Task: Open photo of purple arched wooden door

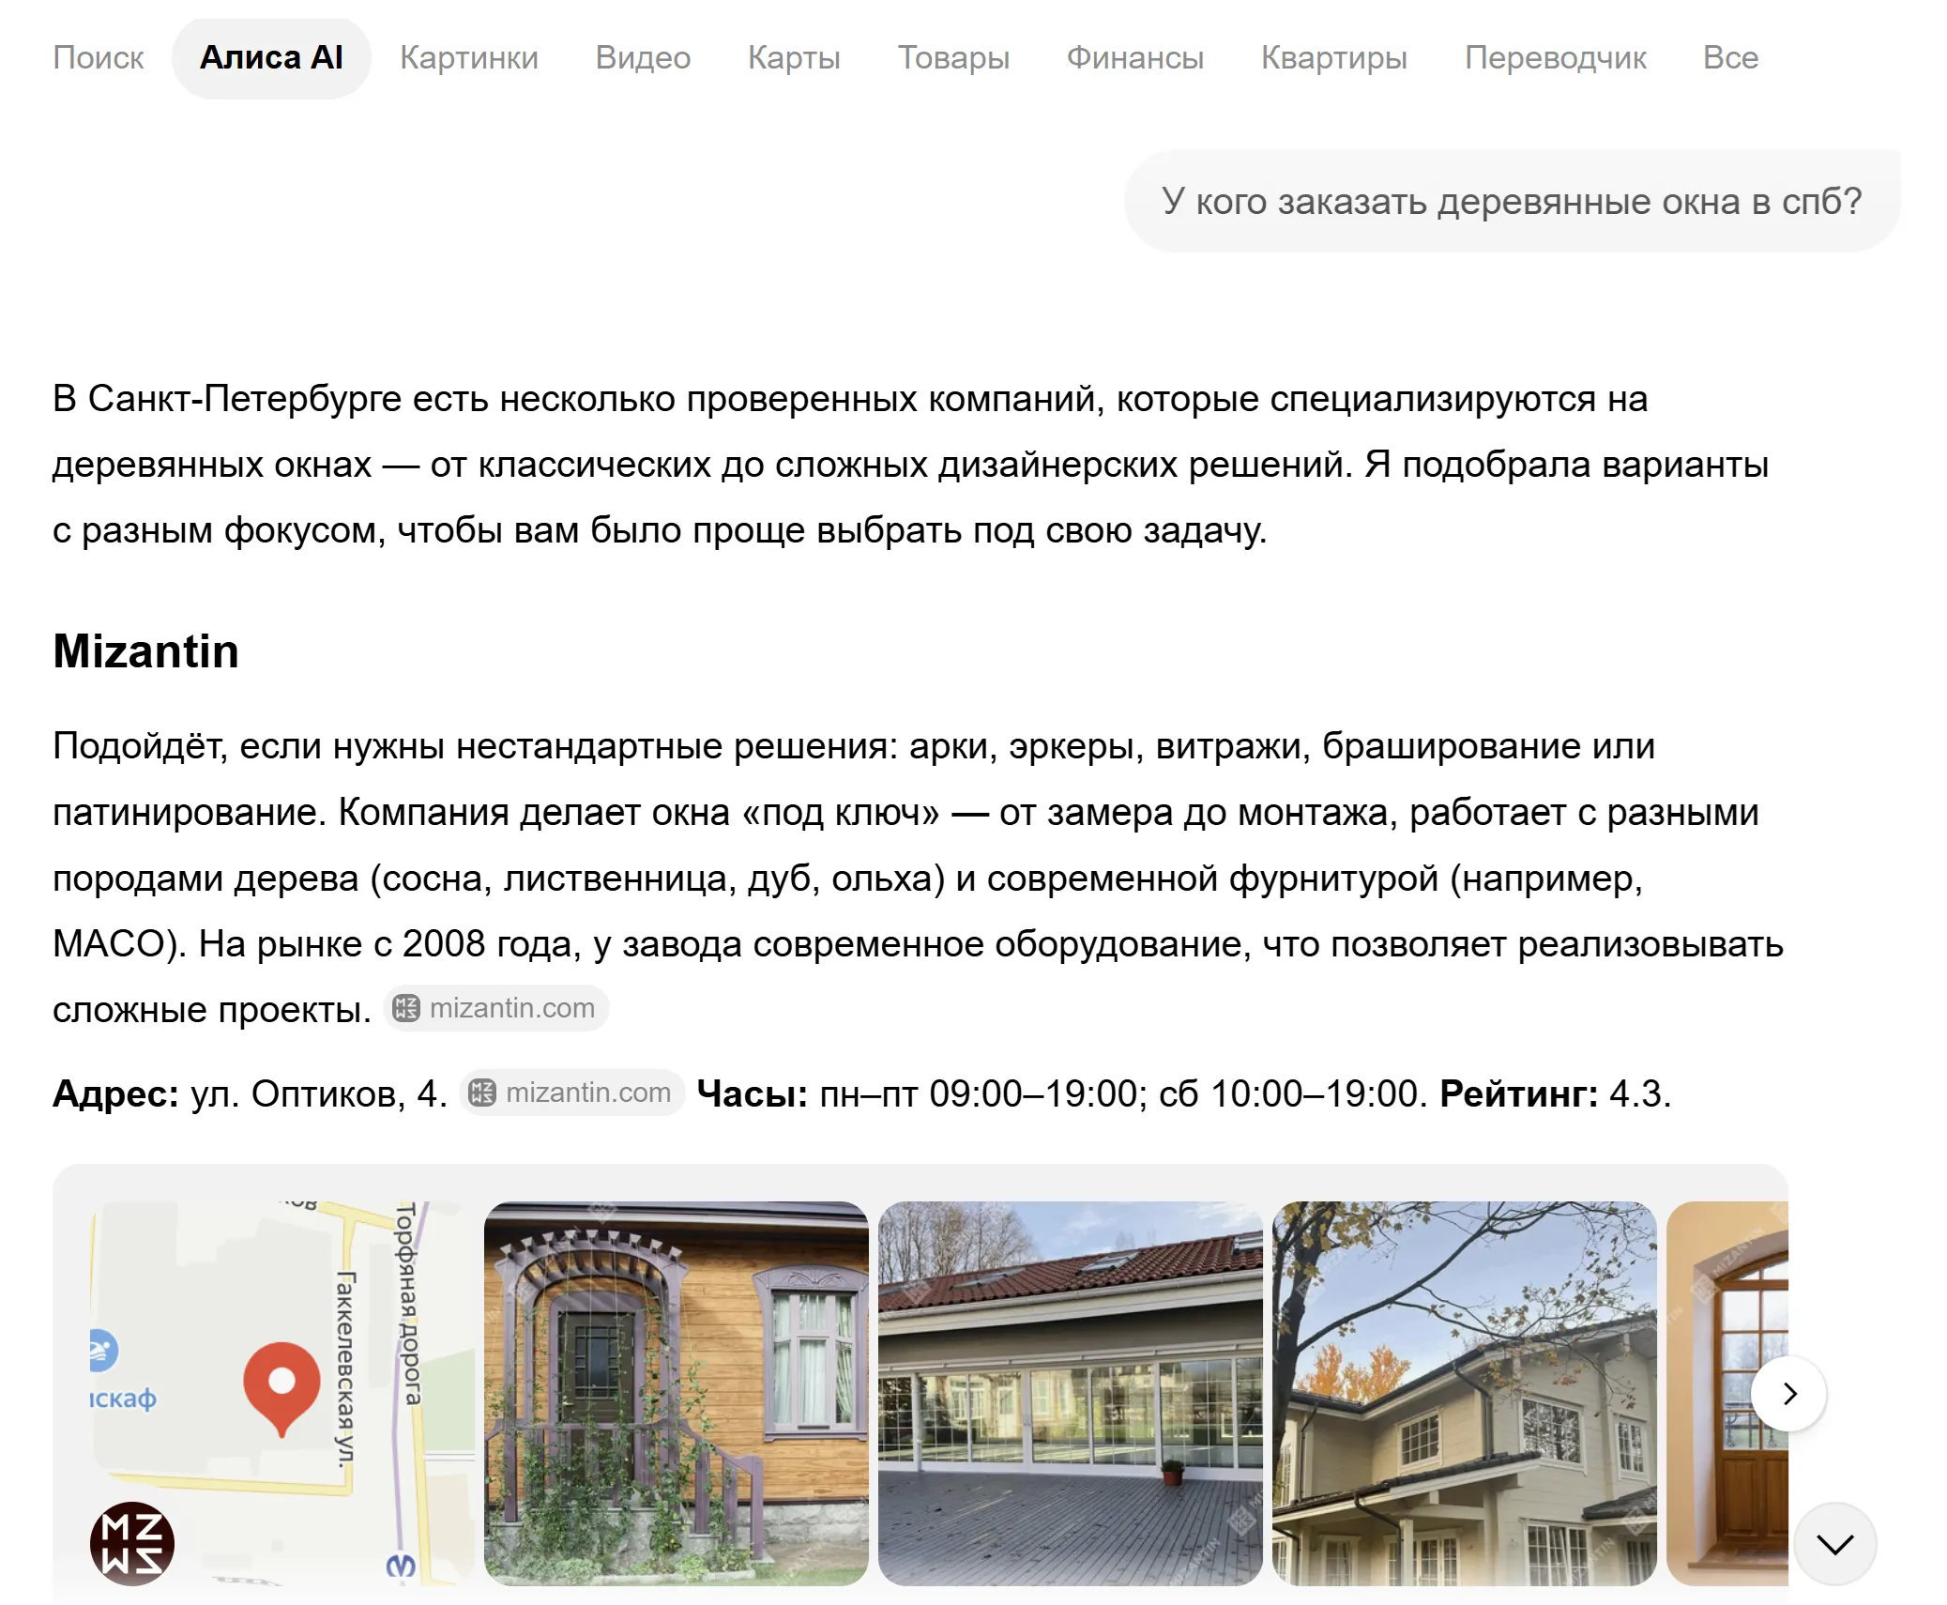Action: tap(677, 1394)
